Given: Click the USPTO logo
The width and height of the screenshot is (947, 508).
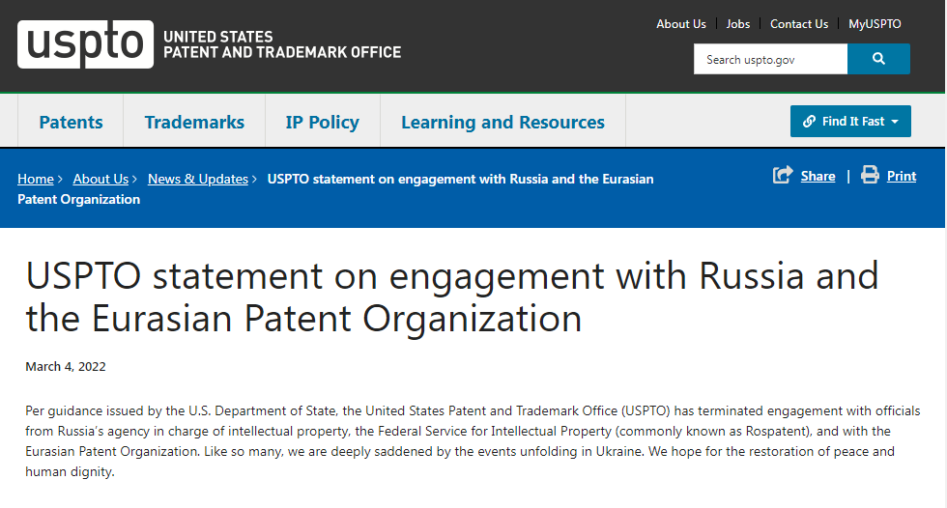Looking at the screenshot, I should pyautogui.click(x=85, y=44).
